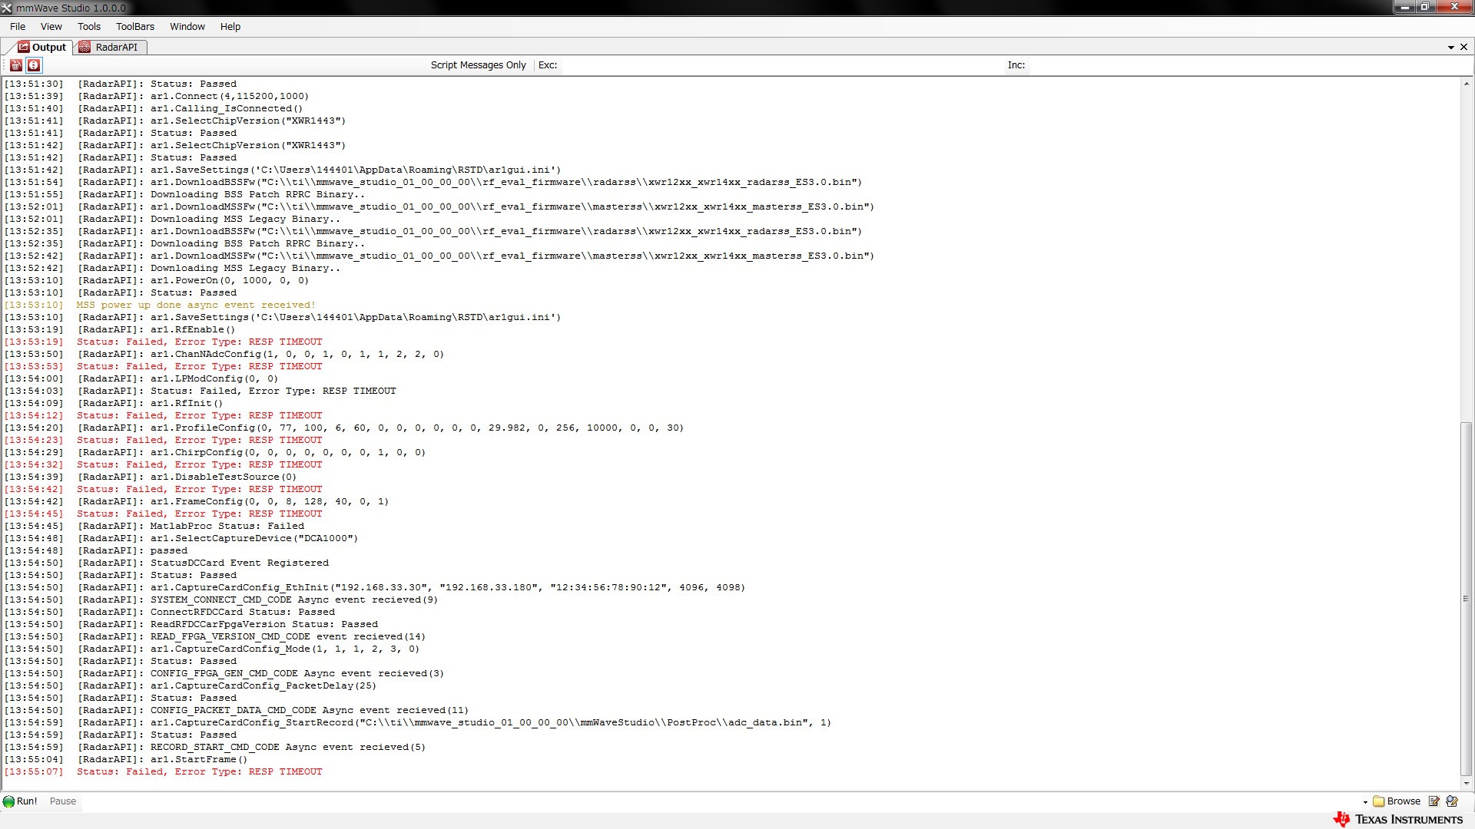1475x829 pixels.
Task: Toggle Script Messages Only filter
Action: click(x=478, y=65)
